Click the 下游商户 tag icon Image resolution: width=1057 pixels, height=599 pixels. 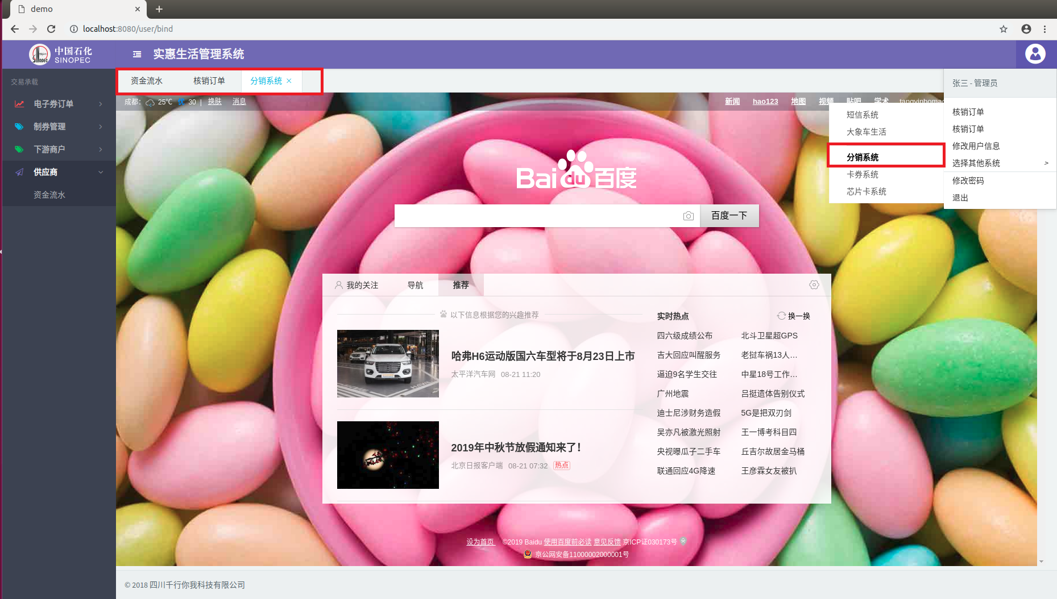[19, 149]
